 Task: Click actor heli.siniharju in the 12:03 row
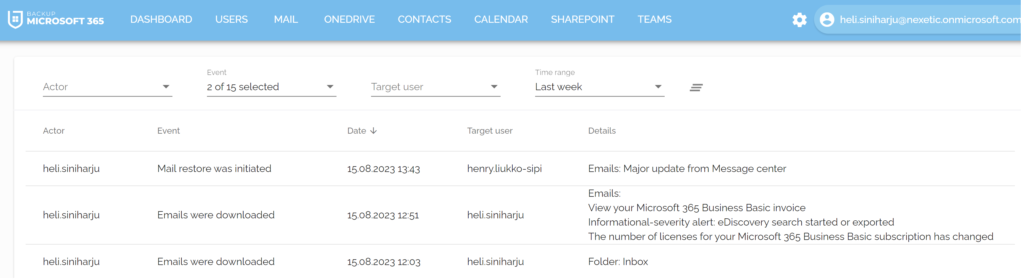71,262
